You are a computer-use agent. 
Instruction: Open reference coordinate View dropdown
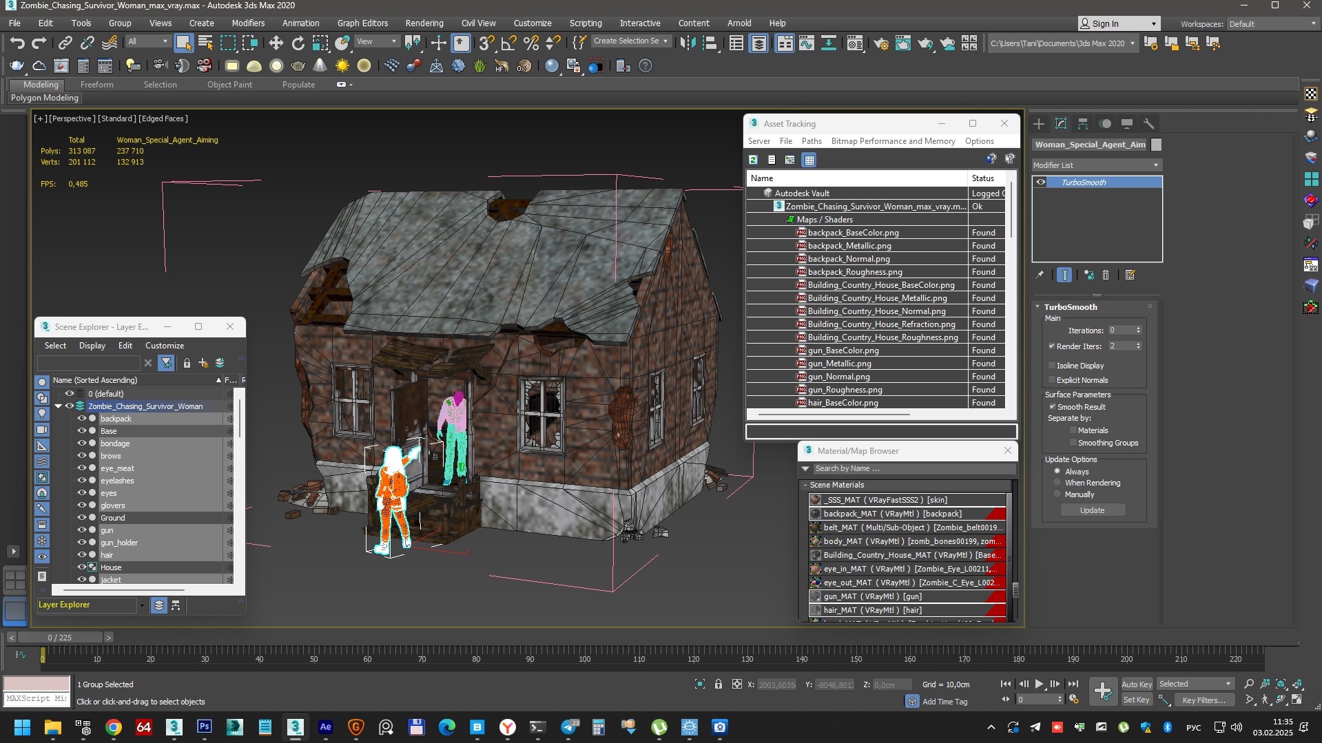(376, 41)
